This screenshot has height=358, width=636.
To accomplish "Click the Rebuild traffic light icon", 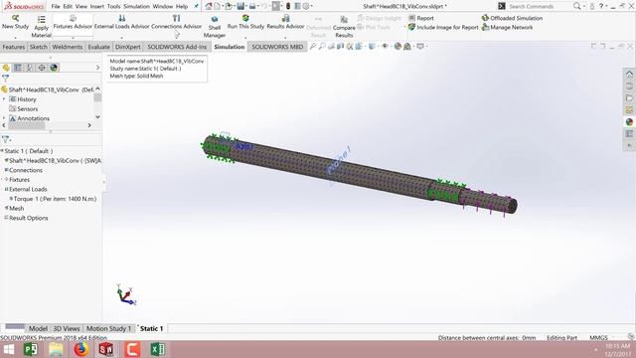I will (x=288, y=6).
